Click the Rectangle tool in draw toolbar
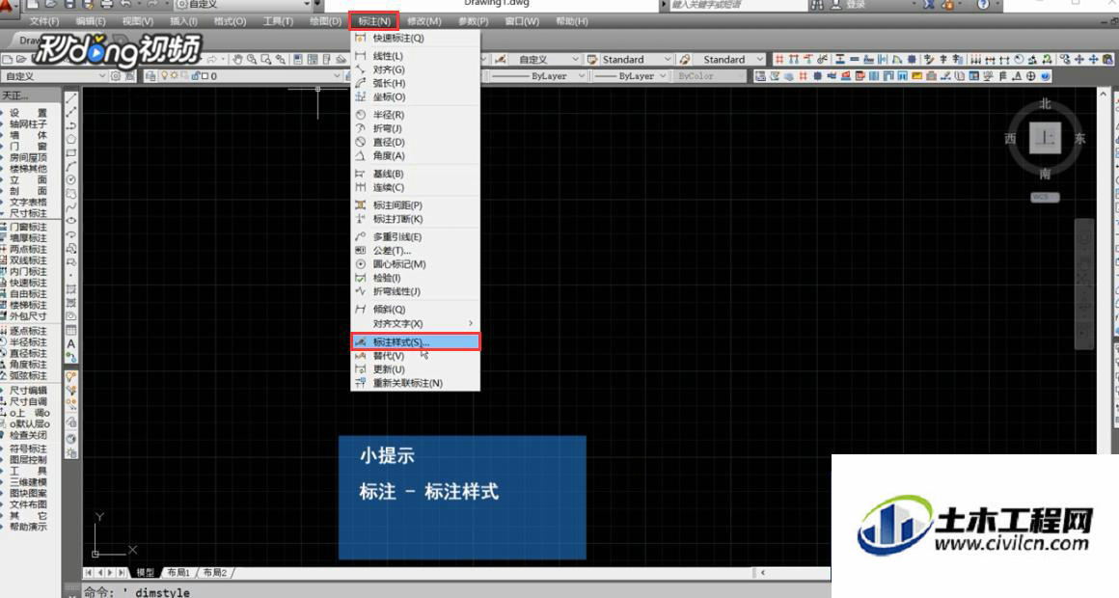The width and height of the screenshot is (1119, 598). pos(71,152)
